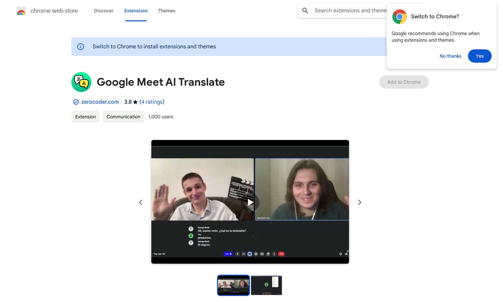This screenshot has height=300, width=500.
Task: Click Yes to switch to Chrome
Action: click(x=480, y=56)
